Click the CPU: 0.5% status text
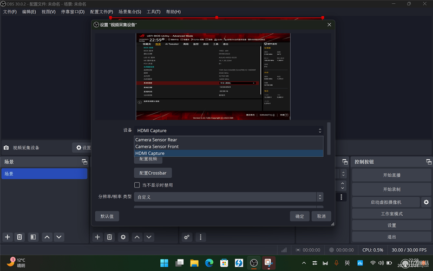 pyautogui.click(x=372, y=250)
